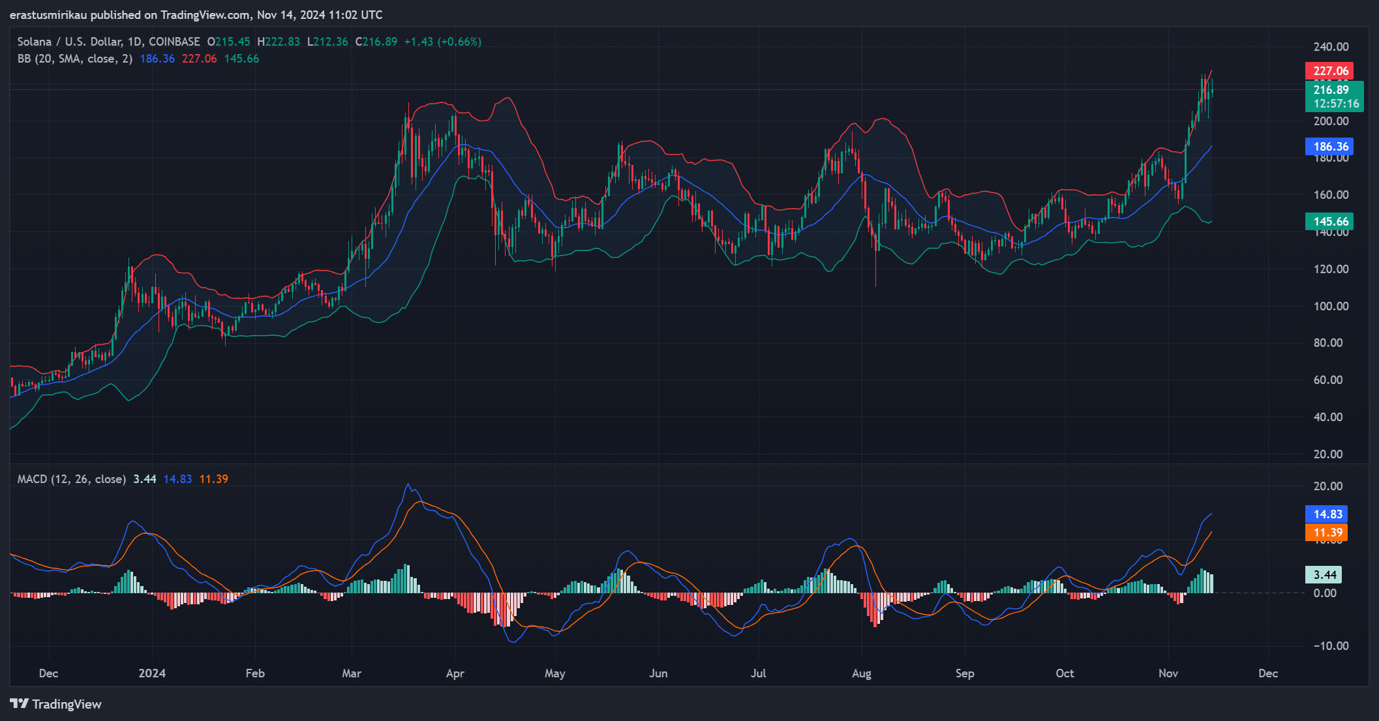Click the 160.00 price axis label
Image resolution: width=1379 pixels, height=721 pixels.
(x=1331, y=195)
